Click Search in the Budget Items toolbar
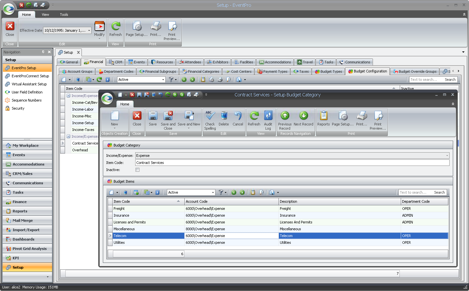This screenshot has width=469, height=291. click(439, 192)
